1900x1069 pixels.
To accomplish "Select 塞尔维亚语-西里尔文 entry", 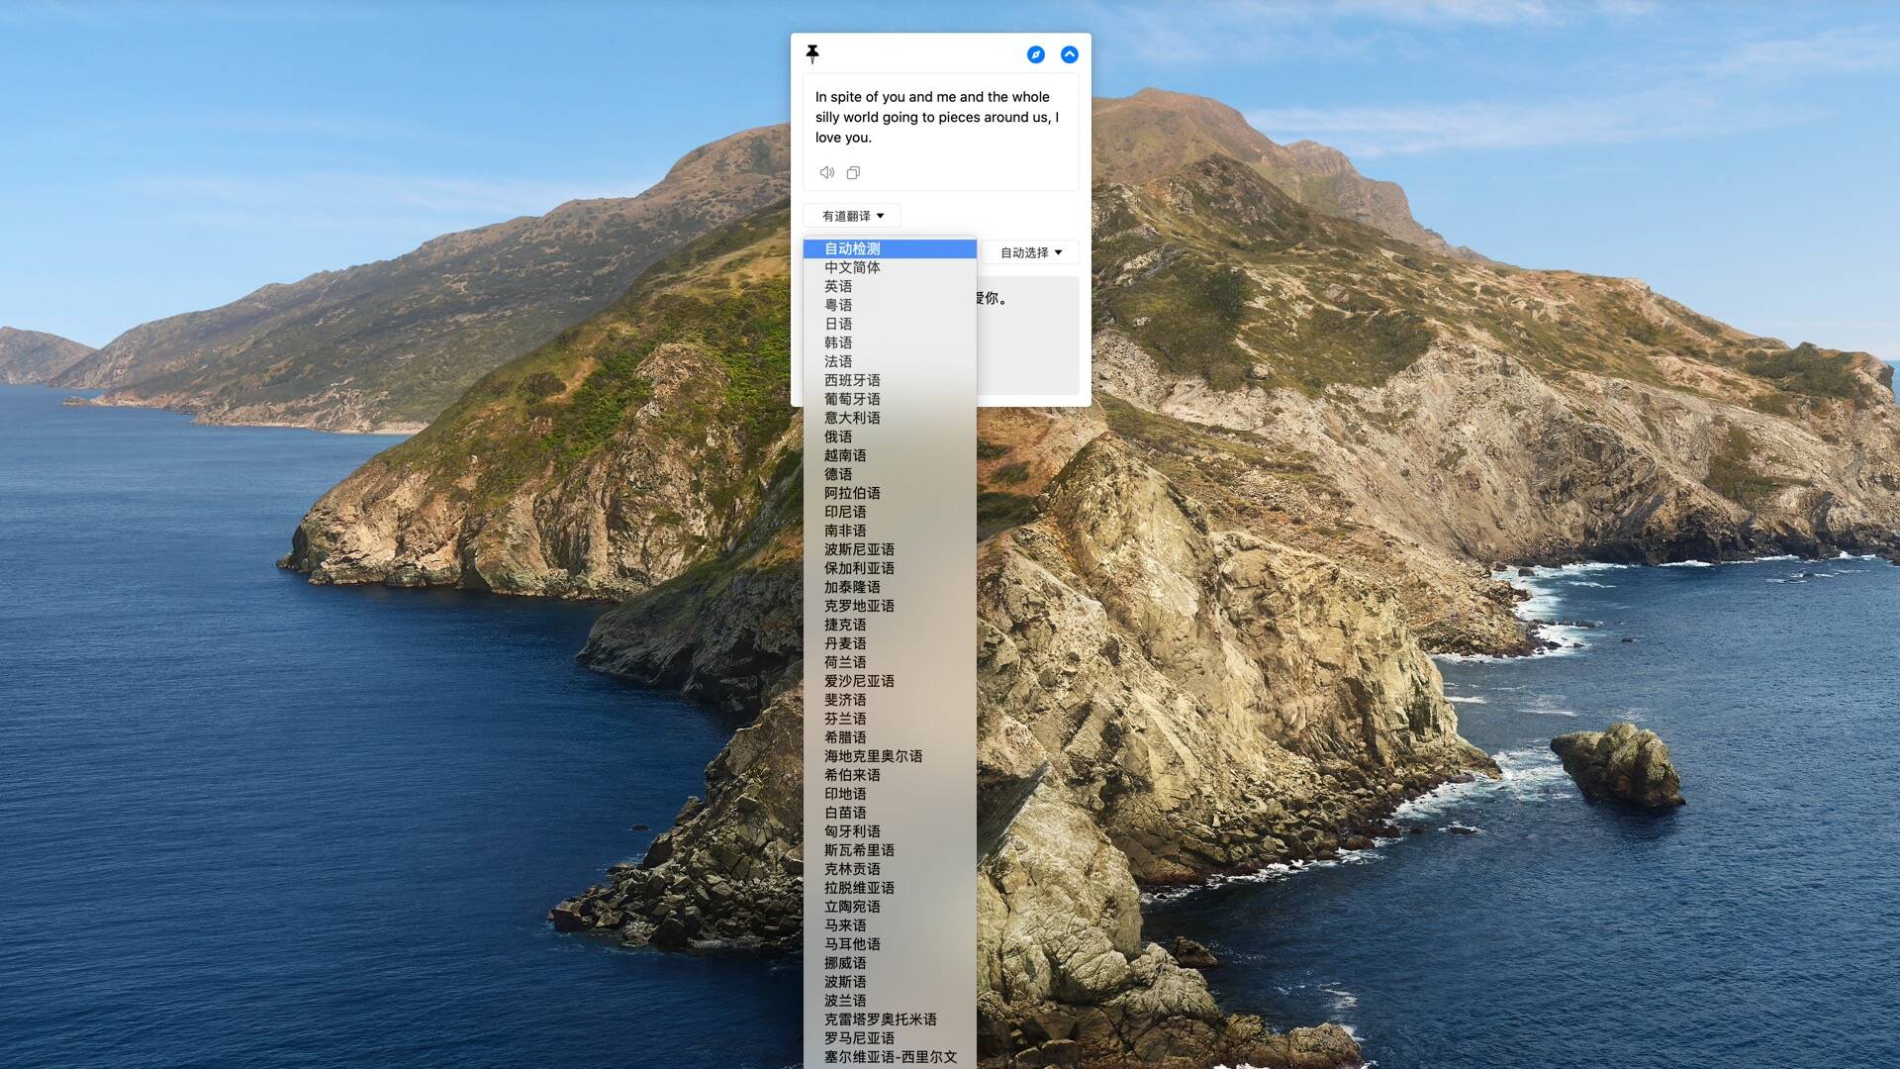I will pos(890,1057).
